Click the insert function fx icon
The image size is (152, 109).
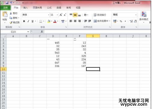(x=42, y=32)
